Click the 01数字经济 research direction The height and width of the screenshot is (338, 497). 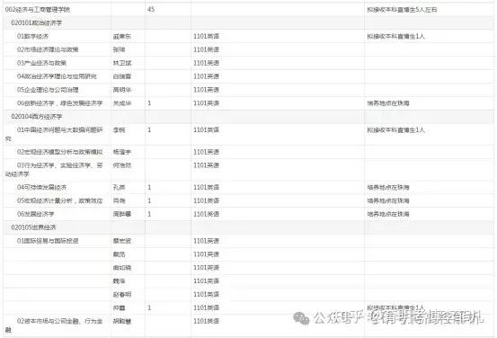pos(32,36)
